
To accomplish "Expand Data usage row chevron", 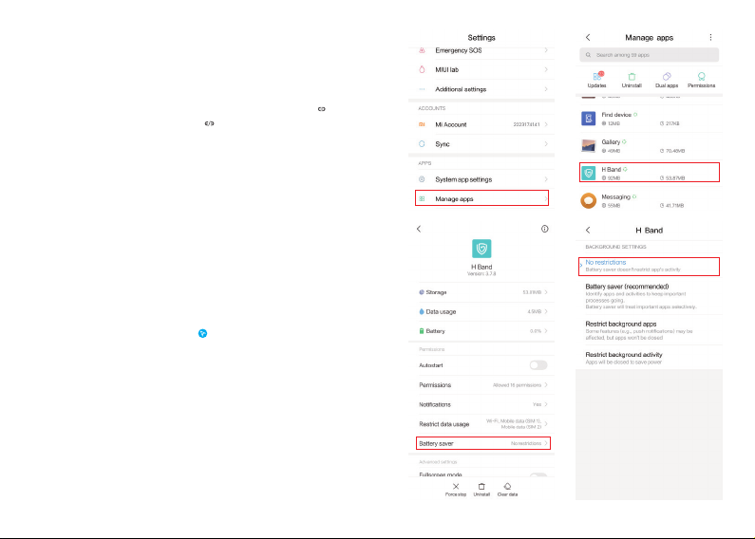I will 546,311.
